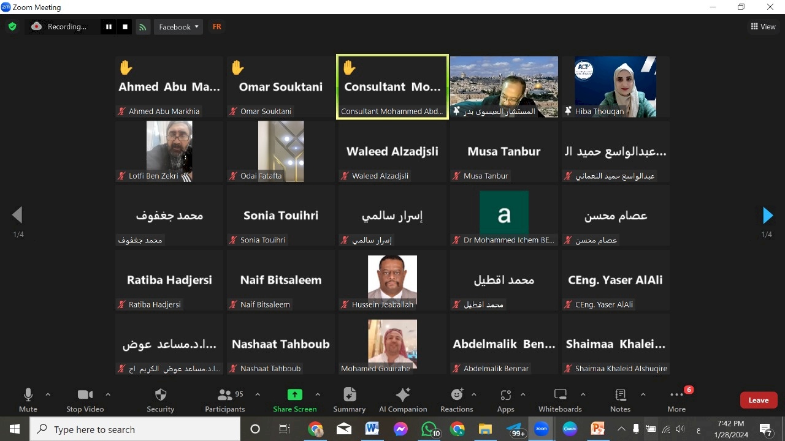Expand audio options arrow beside Mute
This screenshot has width=785, height=441.
[x=48, y=394]
